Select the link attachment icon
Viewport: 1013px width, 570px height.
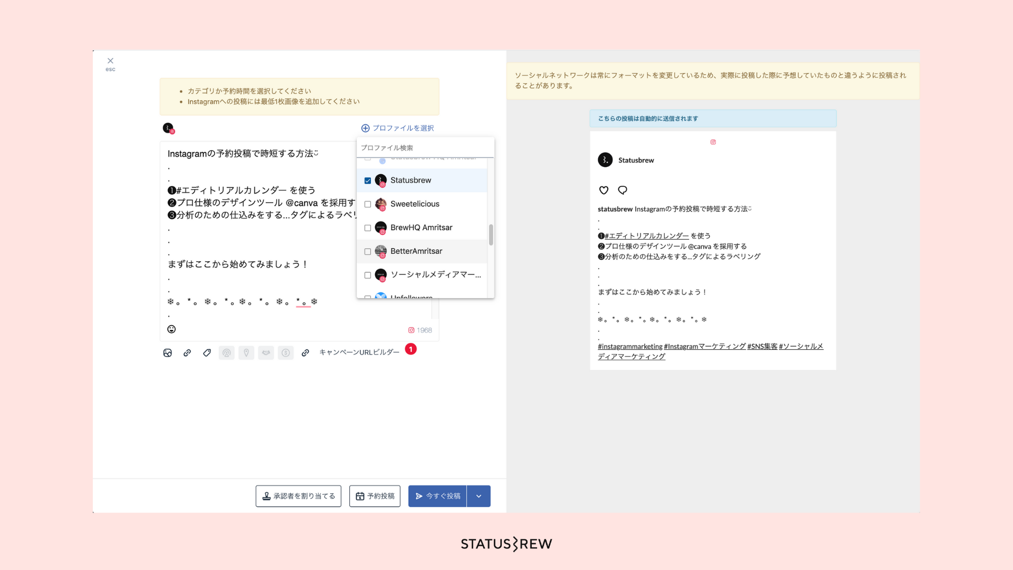[187, 351]
